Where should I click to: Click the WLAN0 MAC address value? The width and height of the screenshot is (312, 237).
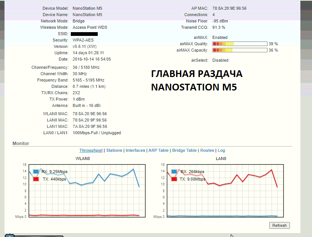pos(90,114)
